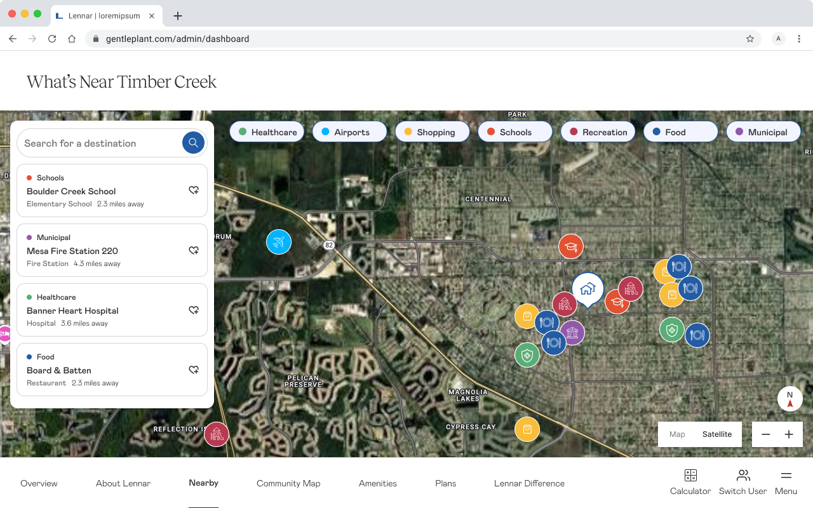This screenshot has width=813, height=508.
Task: Toggle the Recreation filter chip
Action: [x=598, y=132]
